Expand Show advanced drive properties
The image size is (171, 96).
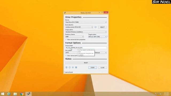pyautogui.click(x=75, y=40)
